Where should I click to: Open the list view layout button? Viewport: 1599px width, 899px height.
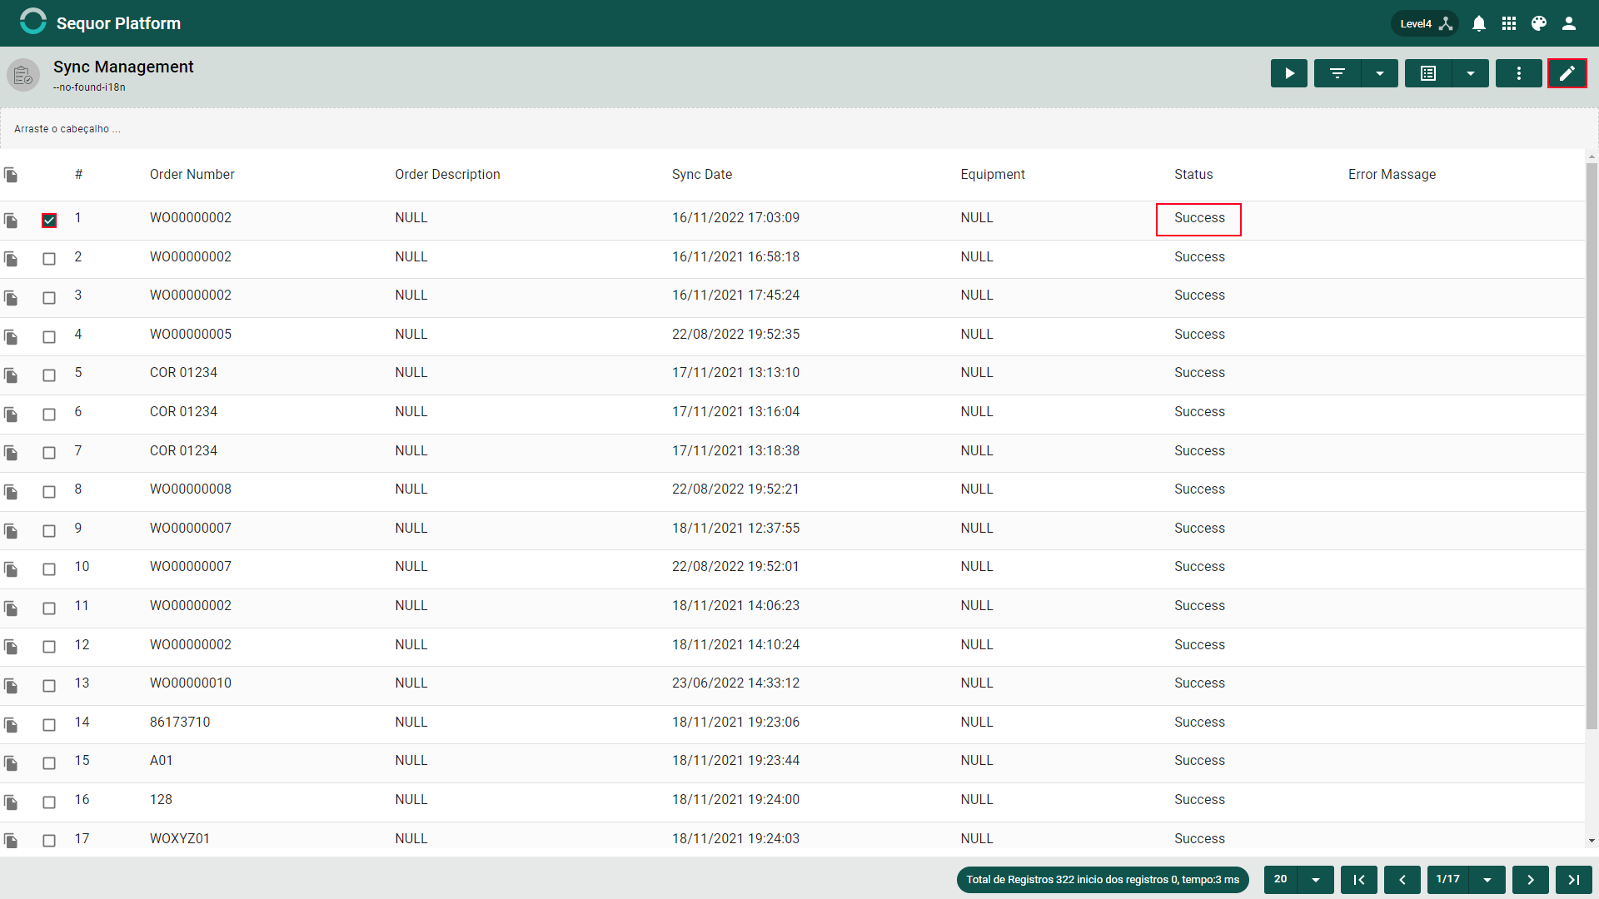coord(1428,73)
